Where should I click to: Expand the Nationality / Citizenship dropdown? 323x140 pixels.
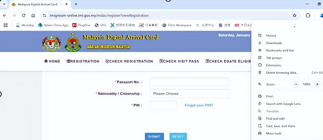tap(190, 94)
